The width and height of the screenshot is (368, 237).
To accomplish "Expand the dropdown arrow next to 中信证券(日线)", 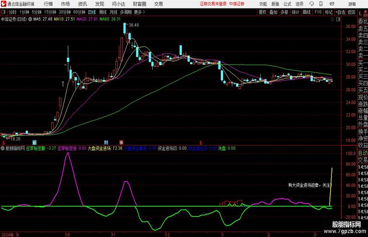I will (x=30, y=19).
